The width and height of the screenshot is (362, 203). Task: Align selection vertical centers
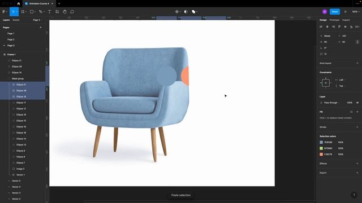click(x=346, y=27)
